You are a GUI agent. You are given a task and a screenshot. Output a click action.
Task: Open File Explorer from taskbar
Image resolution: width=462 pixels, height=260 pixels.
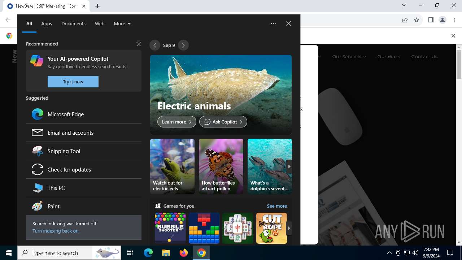coord(166,253)
